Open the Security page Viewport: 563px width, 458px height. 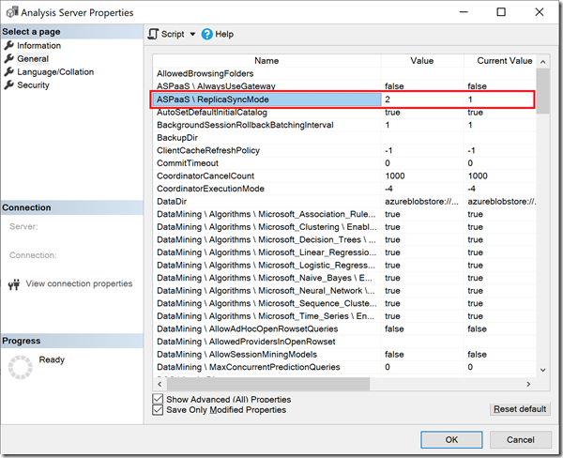click(x=33, y=85)
